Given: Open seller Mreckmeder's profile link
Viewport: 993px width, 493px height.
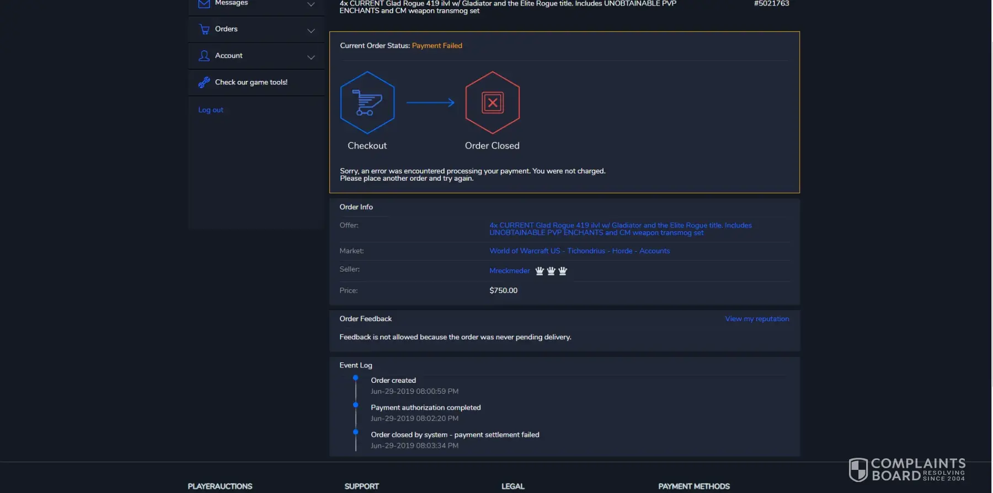Looking at the screenshot, I should coord(509,271).
